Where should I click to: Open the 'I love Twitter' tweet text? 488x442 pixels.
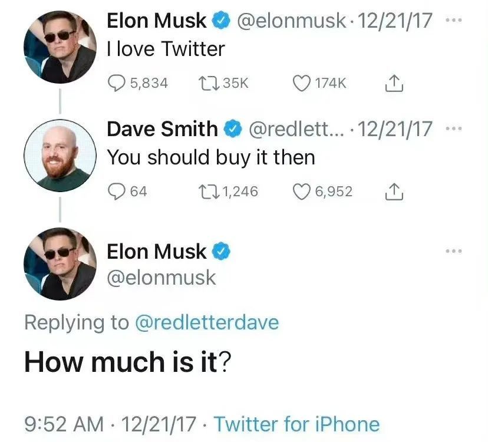pos(166,49)
